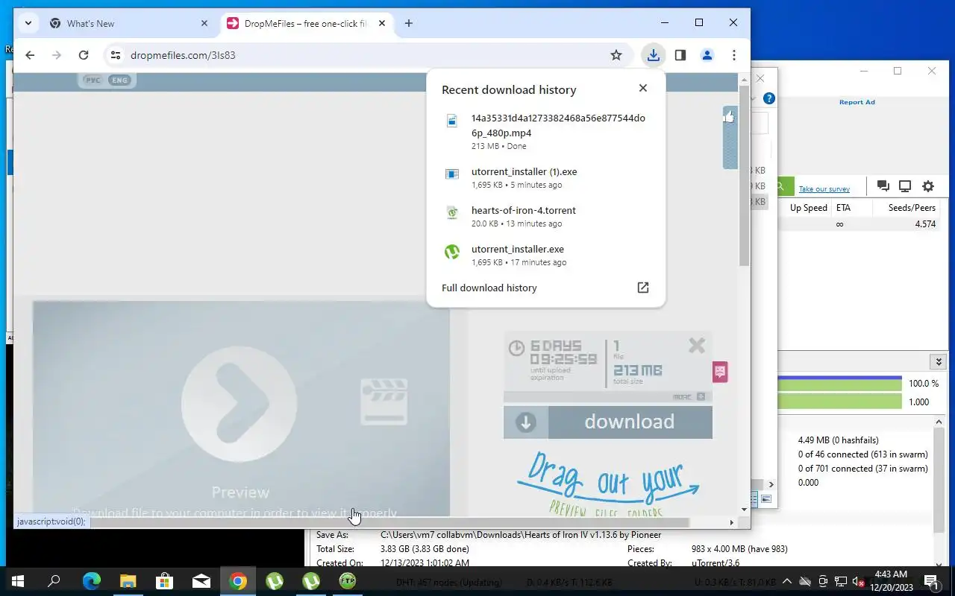
Task: Open FTP application from taskbar
Action: tap(348, 581)
